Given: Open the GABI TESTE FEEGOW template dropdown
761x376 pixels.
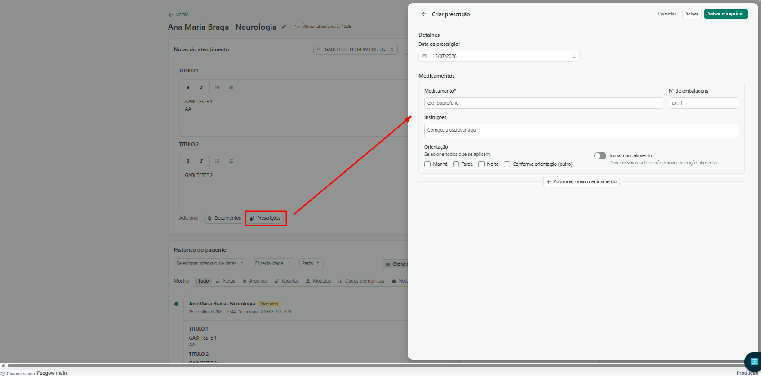Looking at the screenshot, I should pyautogui.click(x=355, y=49).
